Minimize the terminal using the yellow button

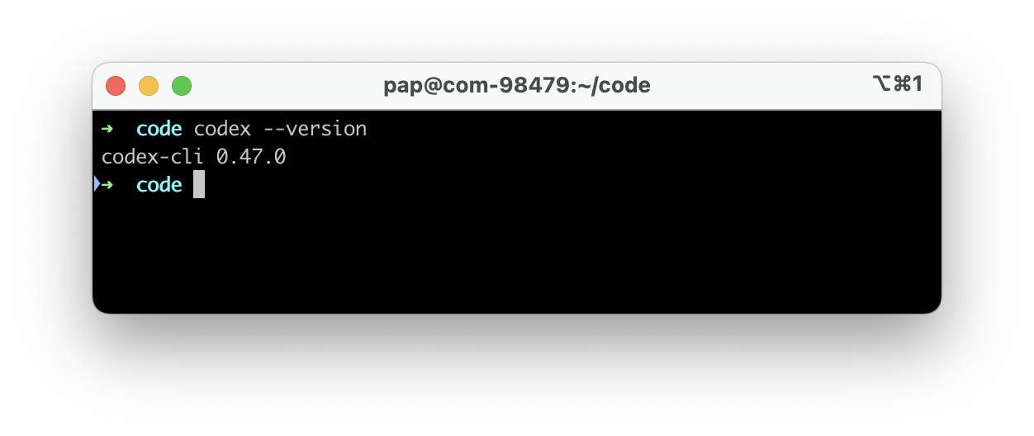tap(149, 85)
